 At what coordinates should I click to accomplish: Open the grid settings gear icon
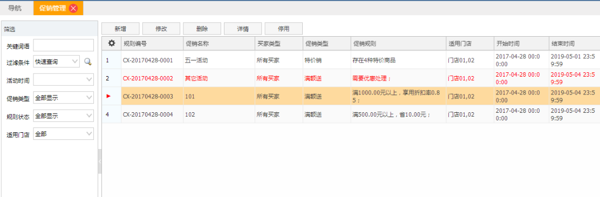click(111, 43)
